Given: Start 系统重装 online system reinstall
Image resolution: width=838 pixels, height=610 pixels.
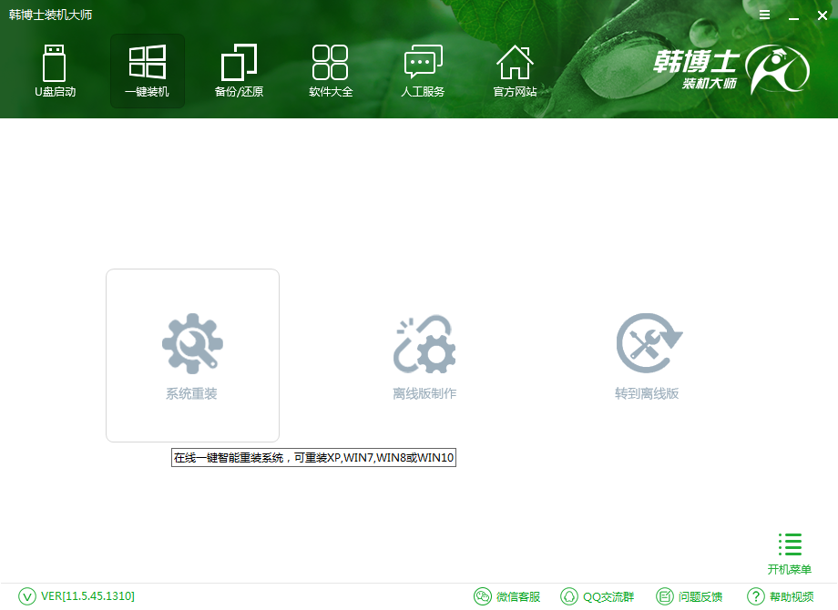Looking at the screenshot, I should 192,355.
